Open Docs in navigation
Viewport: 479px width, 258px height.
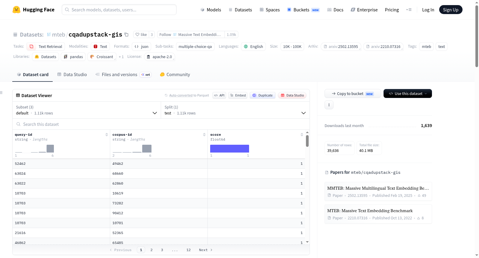[335, 10]
